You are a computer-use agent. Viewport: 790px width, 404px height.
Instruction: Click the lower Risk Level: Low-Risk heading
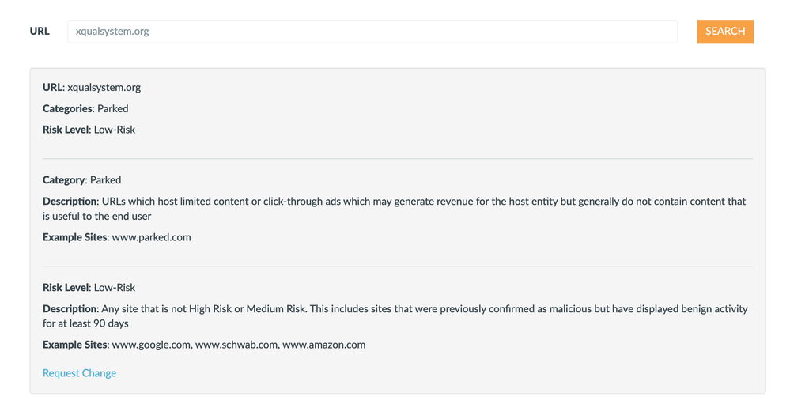pos(89,288)
